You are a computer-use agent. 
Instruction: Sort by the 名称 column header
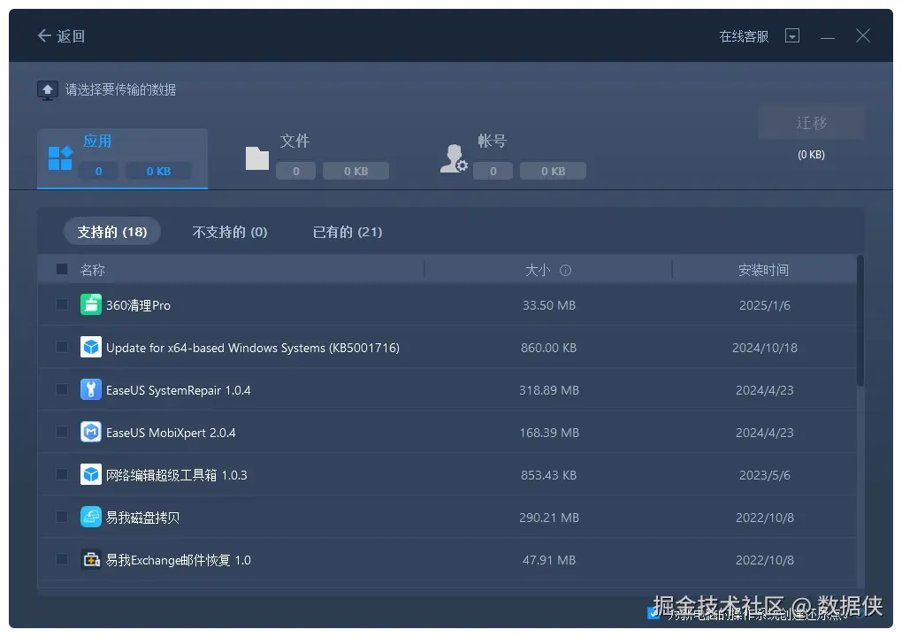point(93,270)
